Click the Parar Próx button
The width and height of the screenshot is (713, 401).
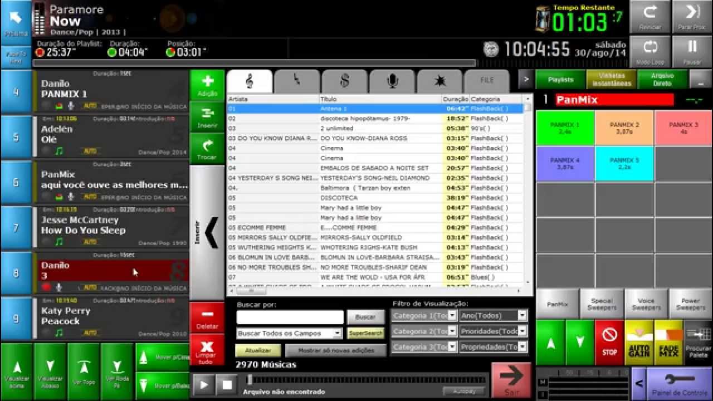pos(692,17)
